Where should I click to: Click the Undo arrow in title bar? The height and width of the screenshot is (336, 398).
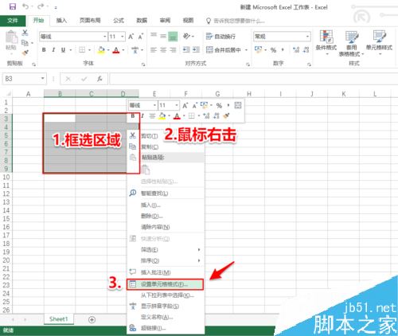click(x=25, y=6)
